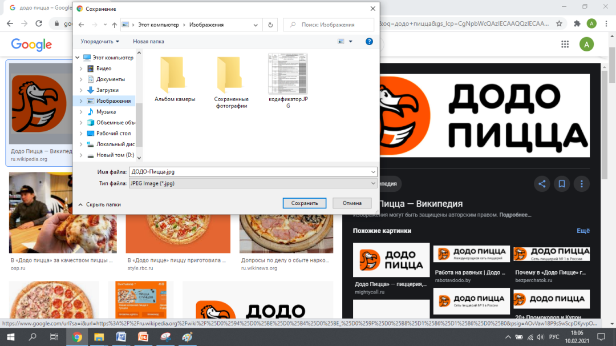Screen dimensions: 616x346
Task: Open the Тип файла dropdown
Action: point(253,183)
